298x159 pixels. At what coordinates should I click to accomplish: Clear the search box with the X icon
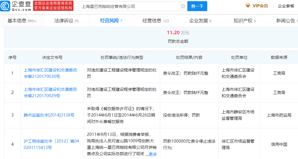(183, 6)
